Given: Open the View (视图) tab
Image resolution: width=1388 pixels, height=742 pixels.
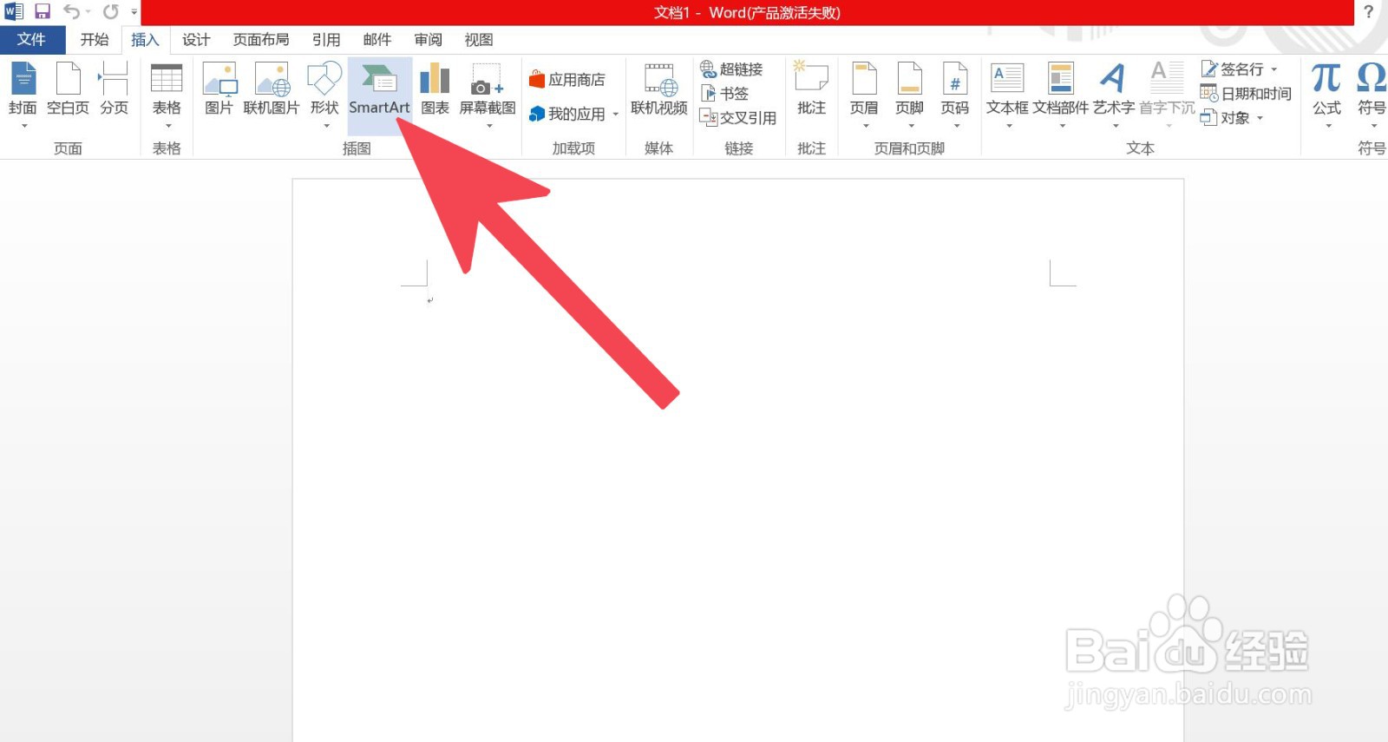Looking at the screenshot, I should (479, 40).
